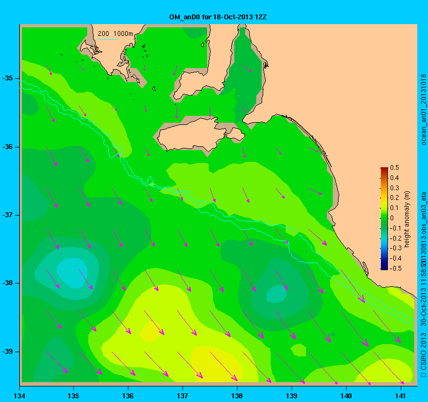The image size is (428, 402).
Task: Click the 0.1 value on the color bar
Action: click(394, 208)
